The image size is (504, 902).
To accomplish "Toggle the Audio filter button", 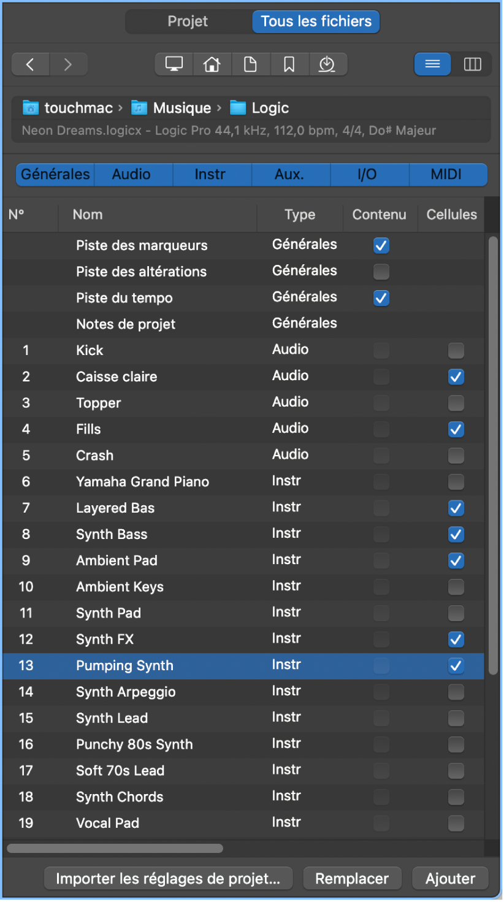I will pyautogui.click(x=131, y=175).
